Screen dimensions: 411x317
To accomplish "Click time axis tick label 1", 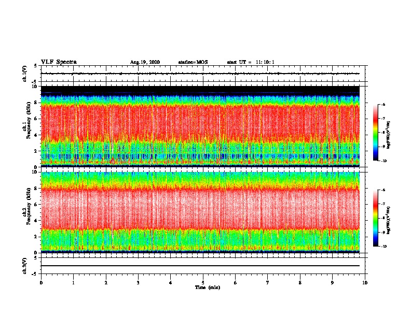I will tap(74, 283).
